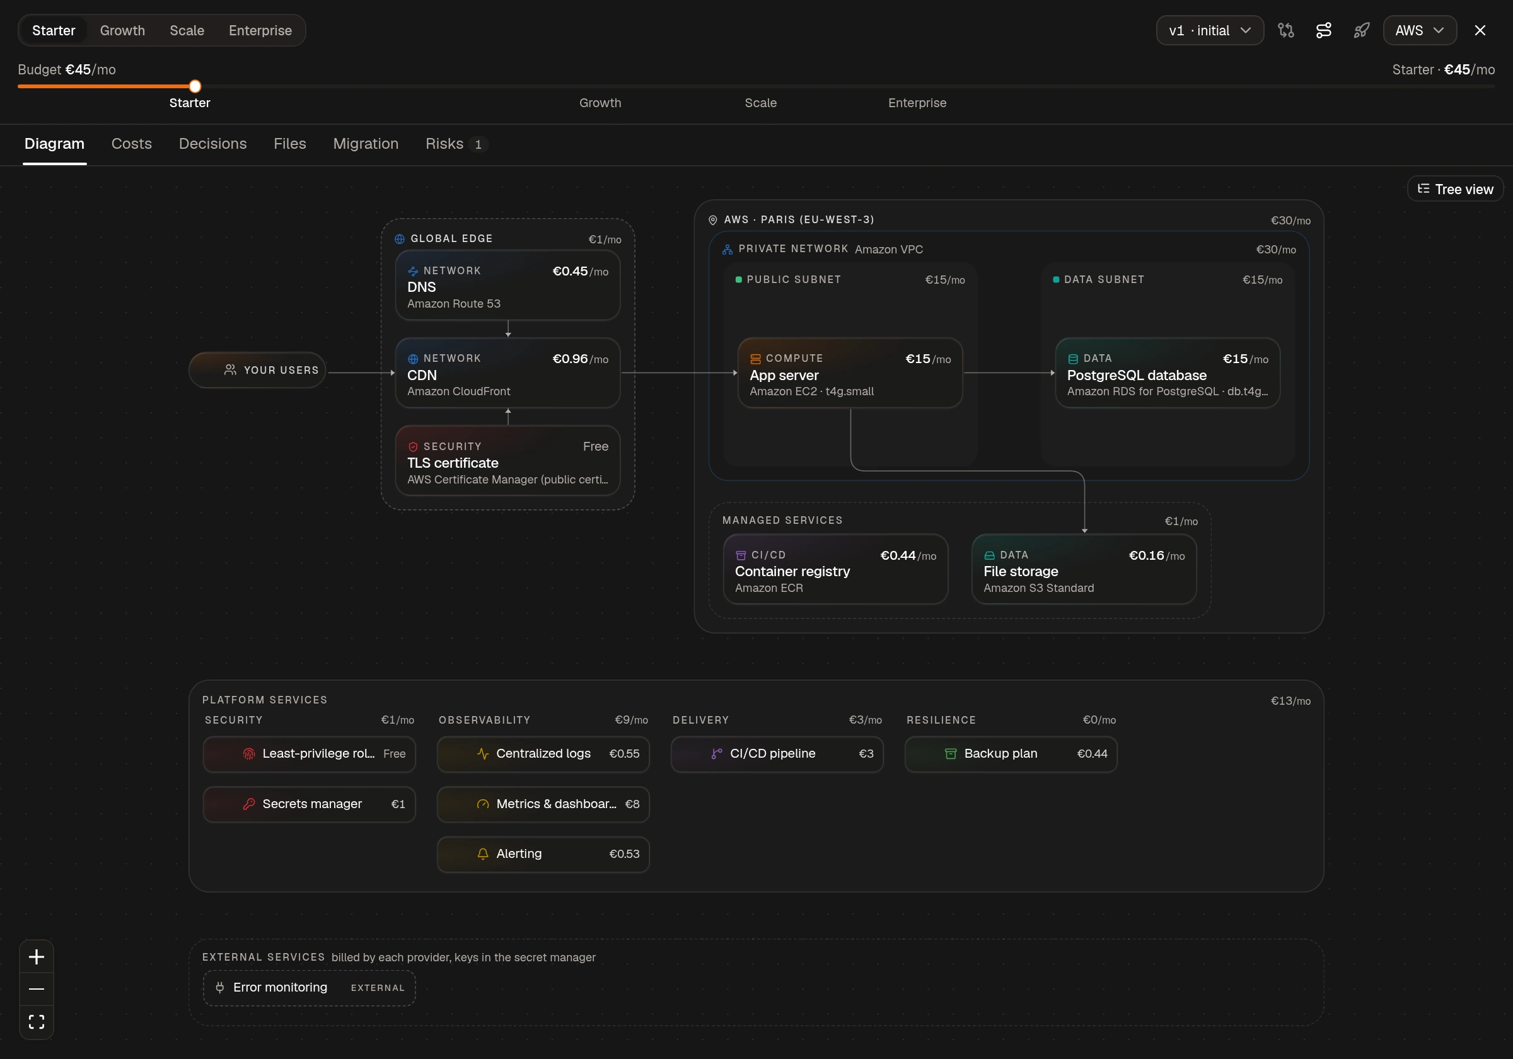Switch to the Growth tier
This screenshot has width=1513, height=1059.
122,30
